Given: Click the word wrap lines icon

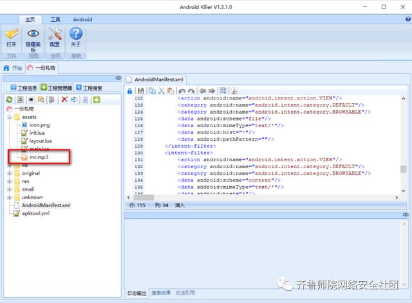Looking at the screenshot, I should [223, 91].
